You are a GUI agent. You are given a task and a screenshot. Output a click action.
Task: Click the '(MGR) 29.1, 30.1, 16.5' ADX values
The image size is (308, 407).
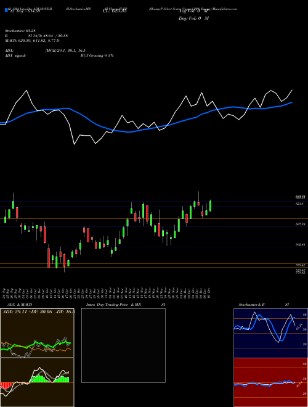(x=65, y=51)
